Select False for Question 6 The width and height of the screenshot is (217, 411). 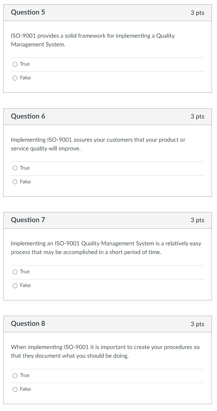(15, 182)
